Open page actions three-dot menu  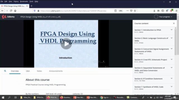(128, 11)
